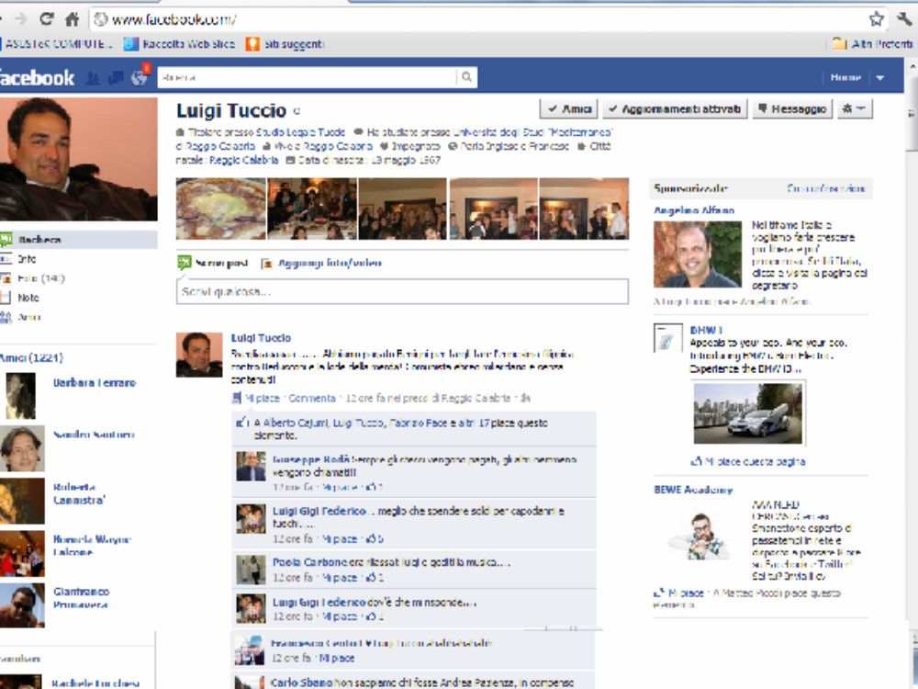Viewport: 918px width, 689px height.
Task: Click the Scrivi qualcosa text box
Action: [402, 292]
